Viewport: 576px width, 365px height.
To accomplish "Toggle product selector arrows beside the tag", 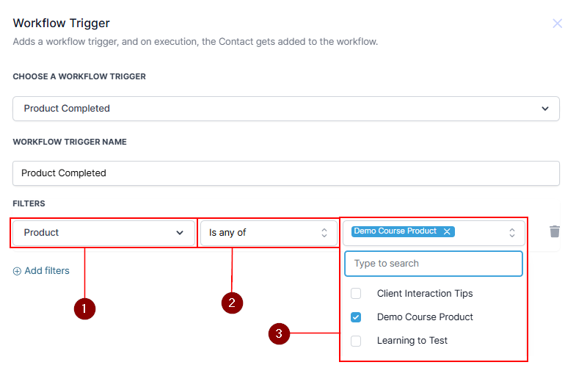I will click(512, 233).
